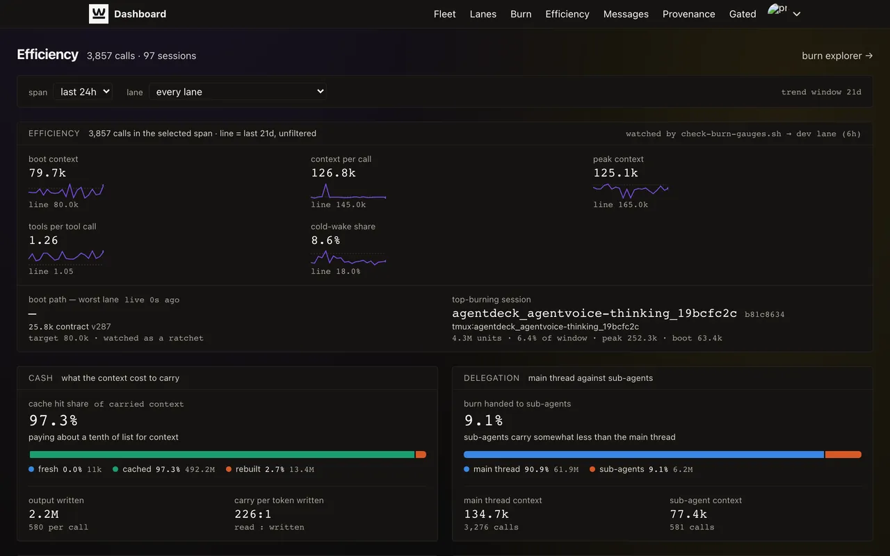
Task: Click the 97.3% cache hit share value
Action: click(x=54, y=420)
